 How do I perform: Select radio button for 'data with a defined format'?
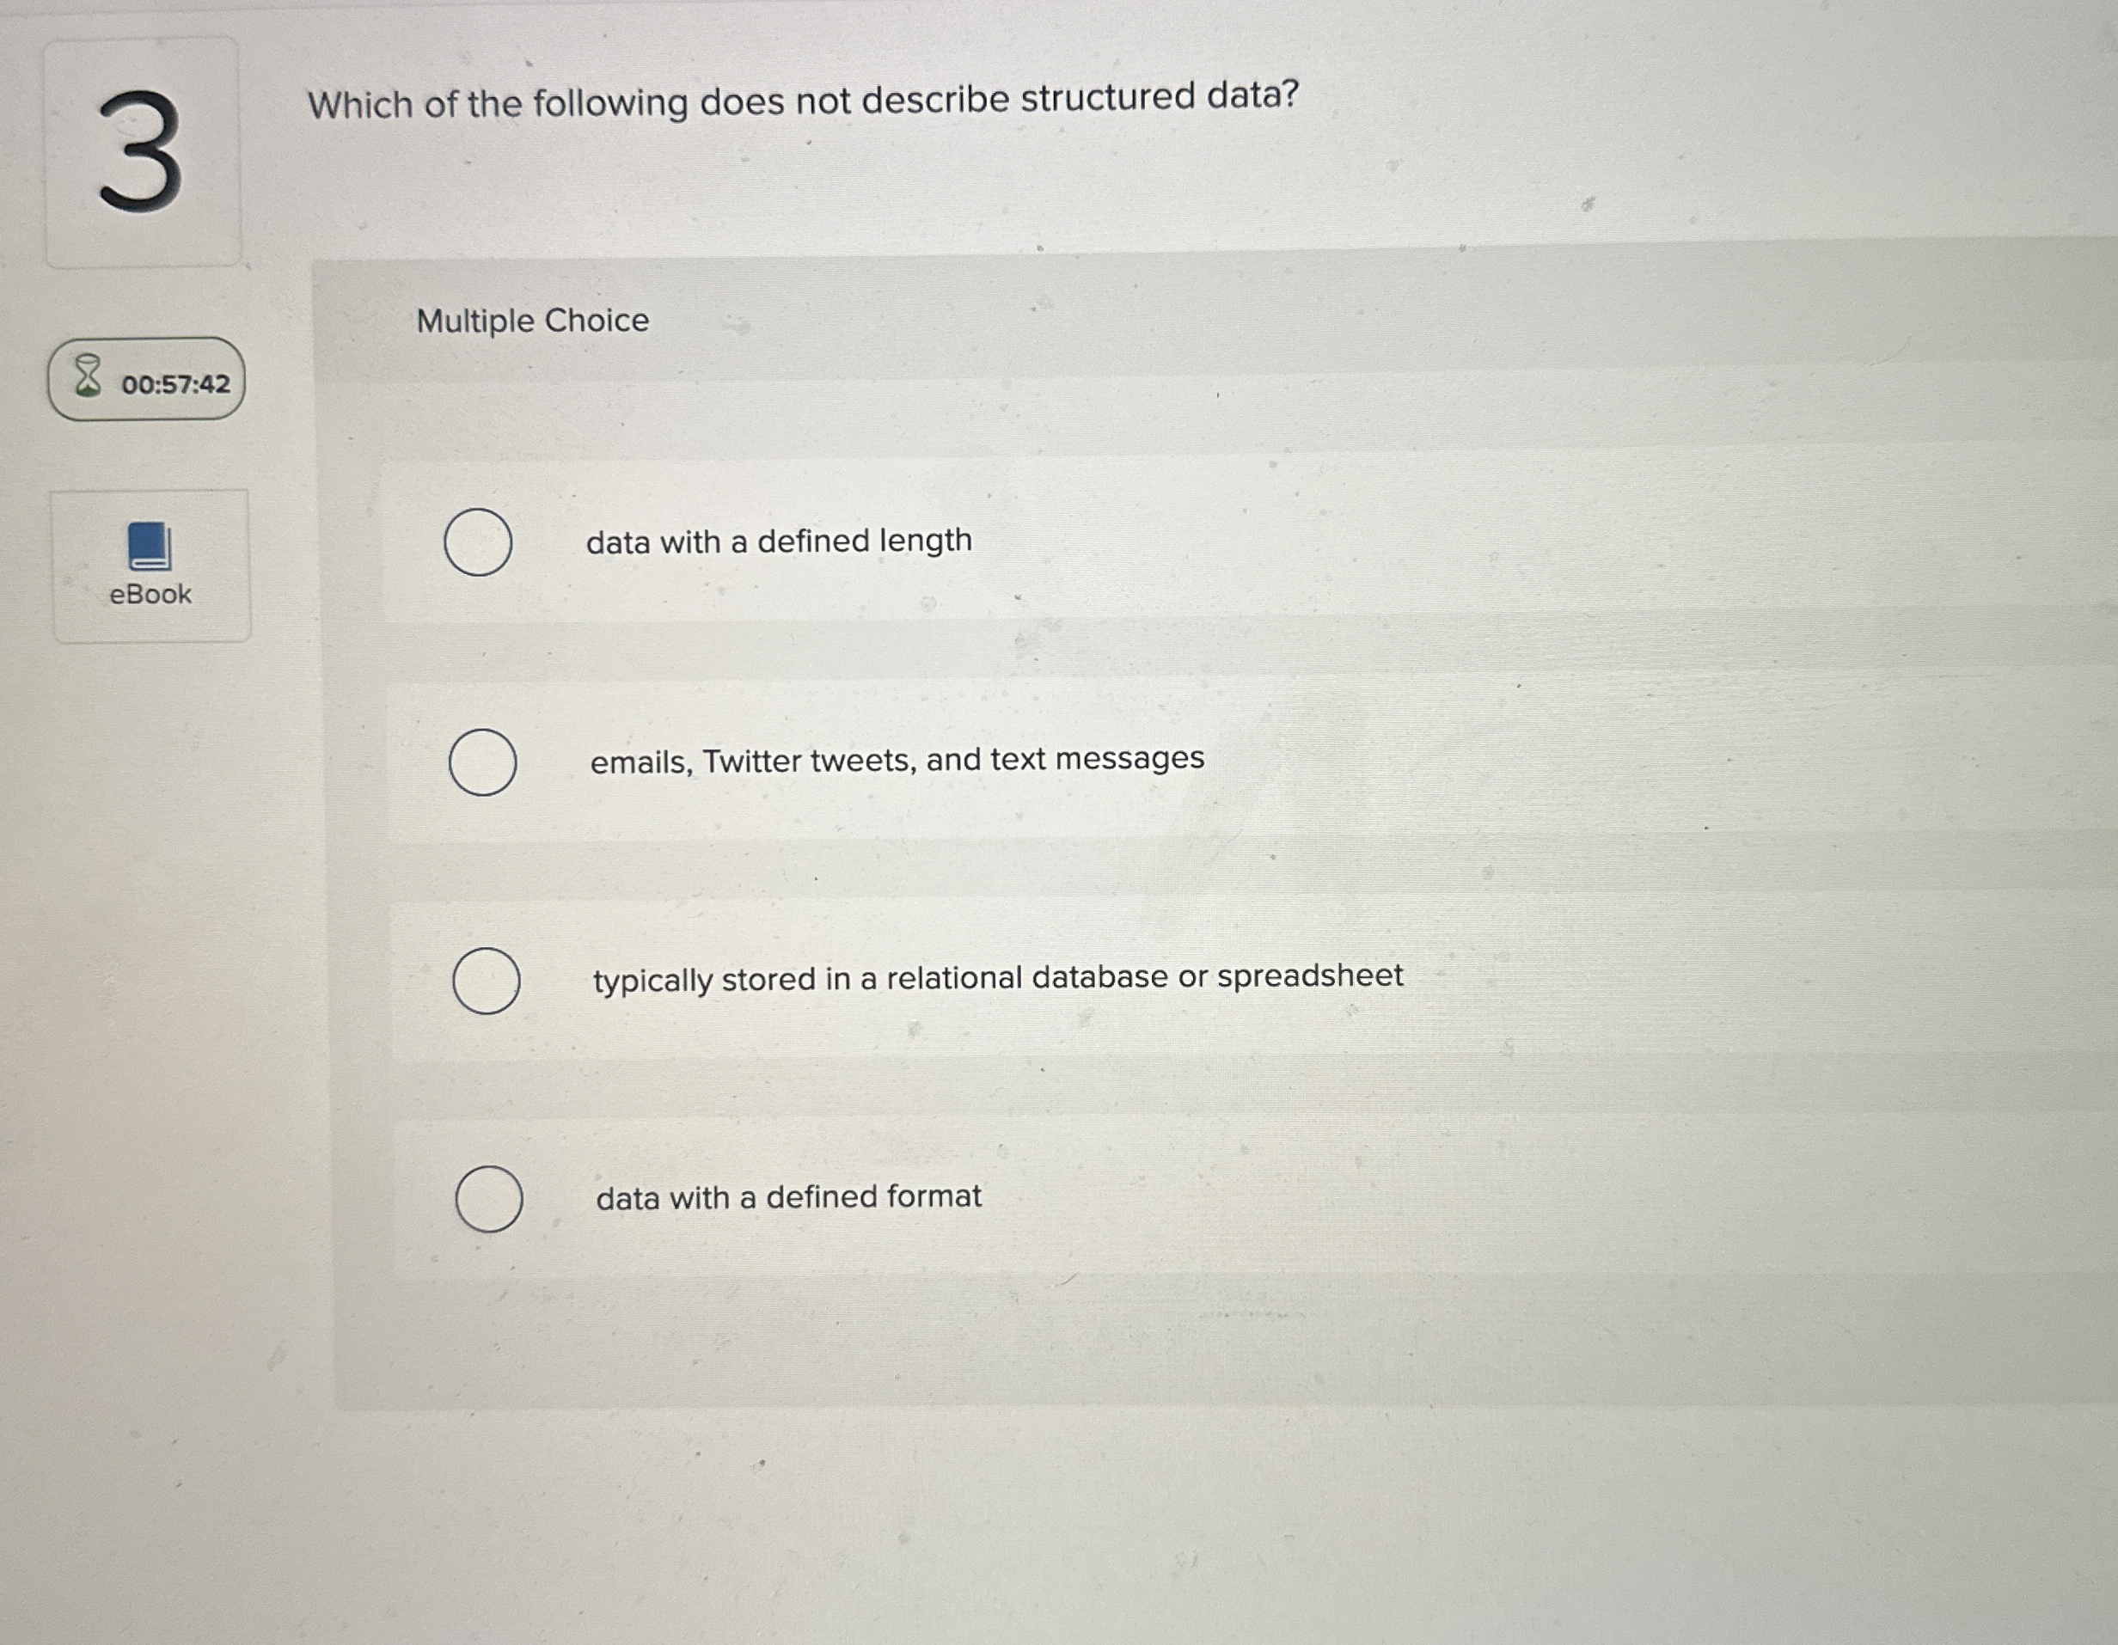490,1201
